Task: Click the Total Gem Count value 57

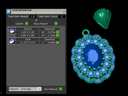Action: click(x=62, y=17)
